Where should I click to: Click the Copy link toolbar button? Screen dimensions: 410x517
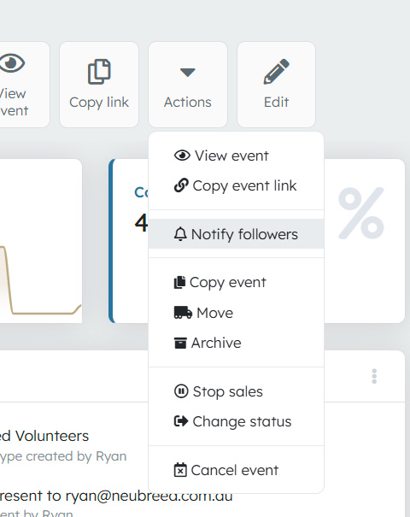99,85
